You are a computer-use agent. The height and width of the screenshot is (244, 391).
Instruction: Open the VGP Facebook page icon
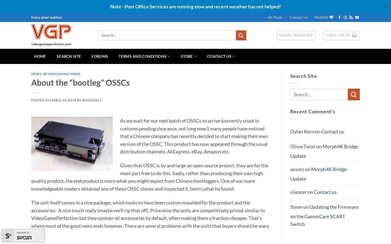click(x=339, y=17)
